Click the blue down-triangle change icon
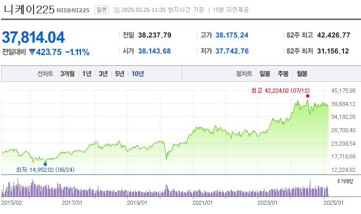361x214 pixels. pyautogui.click(x=31, y=52)
